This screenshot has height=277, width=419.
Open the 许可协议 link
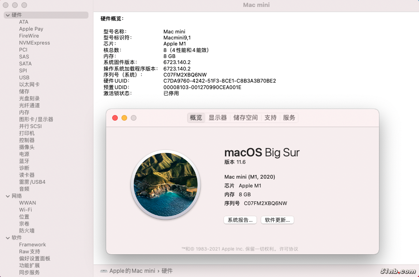pos(289,249)
